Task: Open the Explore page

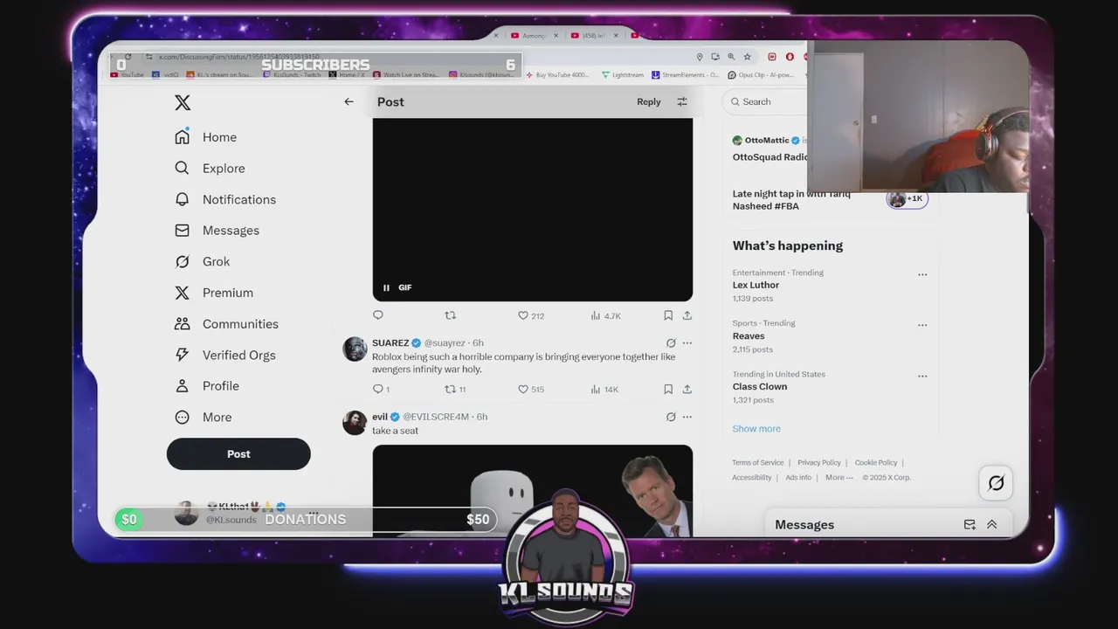Action: (210, 169)
